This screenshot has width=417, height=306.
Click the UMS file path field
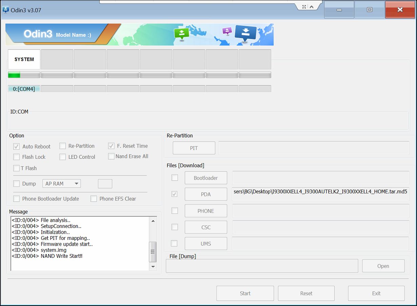pos(320,244)
